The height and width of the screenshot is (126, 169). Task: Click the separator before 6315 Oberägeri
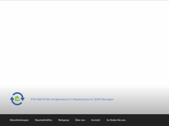(94, 99)
